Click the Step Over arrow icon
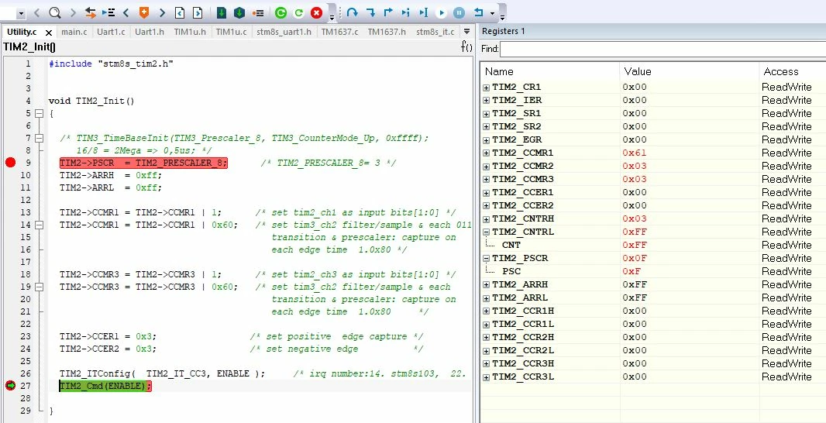Screen dimensions: 826x423 pos(352,12)
